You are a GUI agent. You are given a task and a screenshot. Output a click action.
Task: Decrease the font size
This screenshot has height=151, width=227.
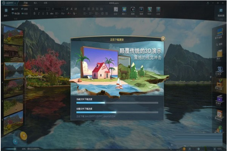point(72,9)
